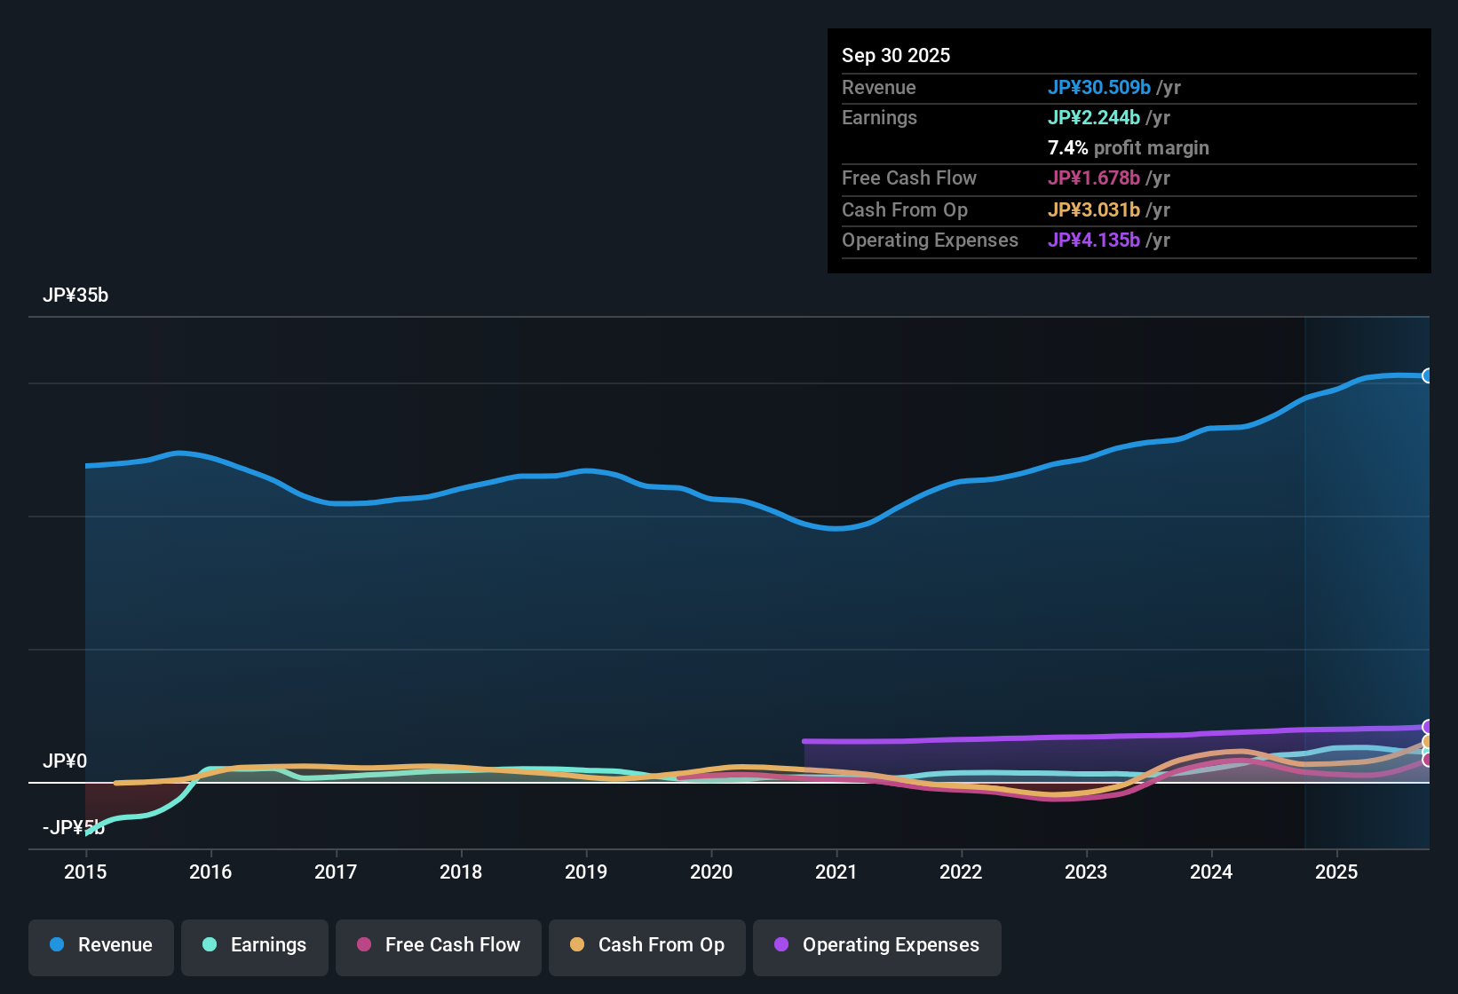Click the JP¥30.509b Revenue value
Viewport: 1458px width, 994px height.
point(1100,87)
